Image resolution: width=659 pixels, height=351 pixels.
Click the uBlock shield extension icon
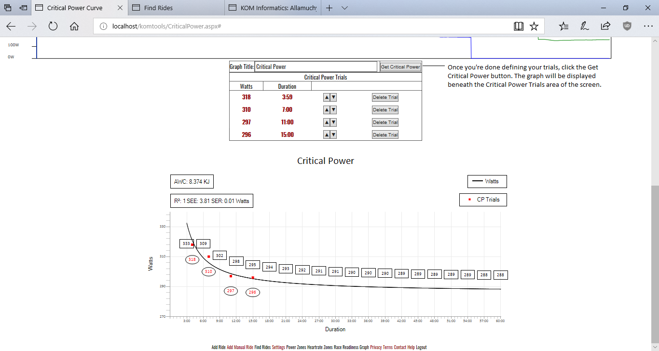[627, 27]
